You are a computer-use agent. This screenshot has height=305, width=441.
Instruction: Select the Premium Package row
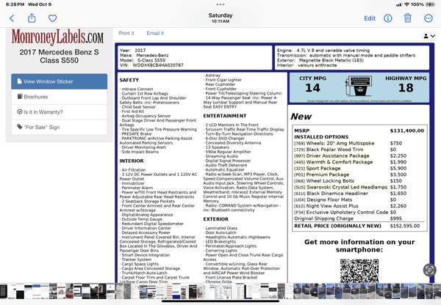coord(359,174)
